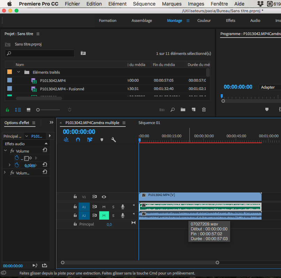Viewport: 281px width, 278px height.
Task: Switch to Couleur workspace
Action: click(204, 21)
